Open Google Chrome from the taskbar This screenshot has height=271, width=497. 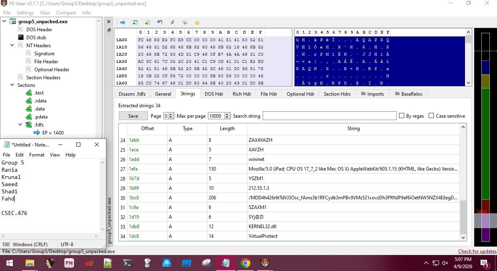[245, 263]
